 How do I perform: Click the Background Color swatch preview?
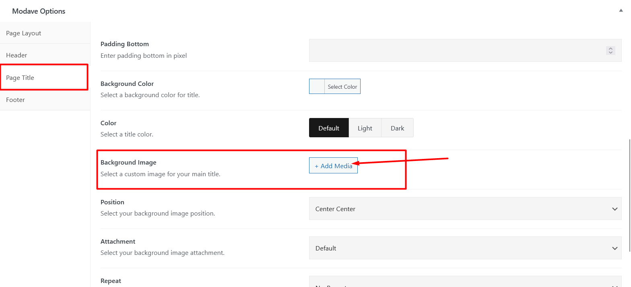click(x=317, y=87)
